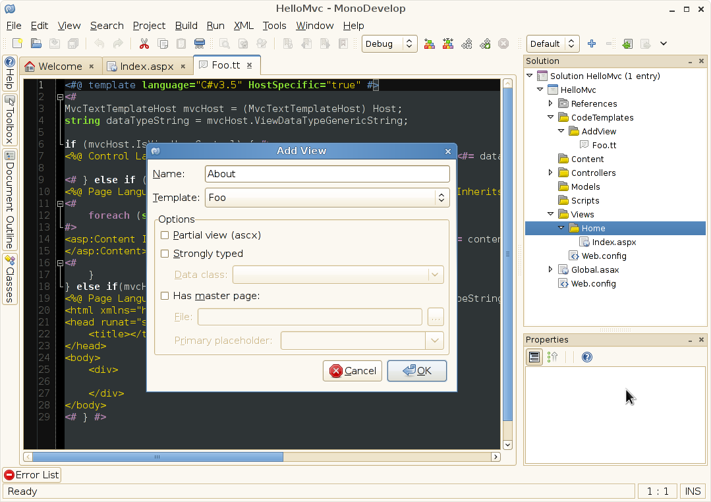Click the blue Delete shredder icon
The width and height of the screenshot is (711, 502).
coord(200,43)
